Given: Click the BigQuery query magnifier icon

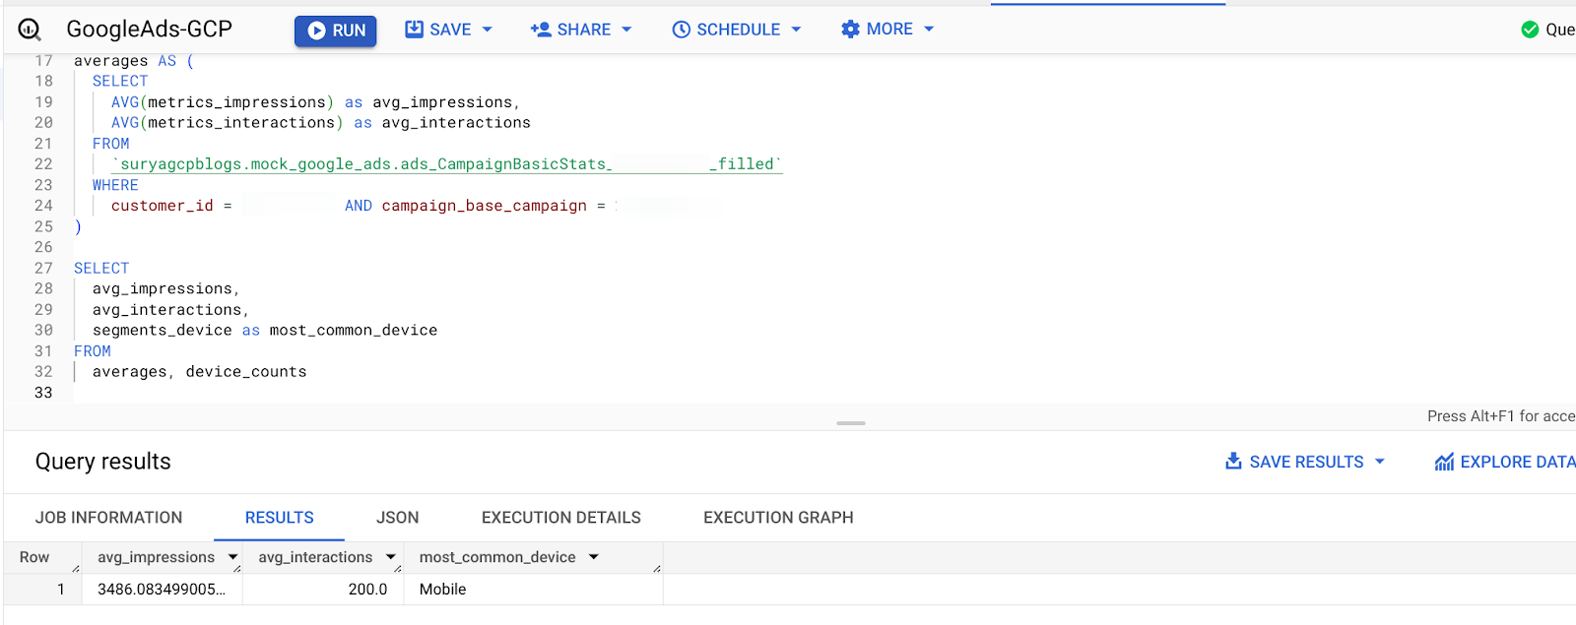Looking at the screenshot, I should coord(30,30).
